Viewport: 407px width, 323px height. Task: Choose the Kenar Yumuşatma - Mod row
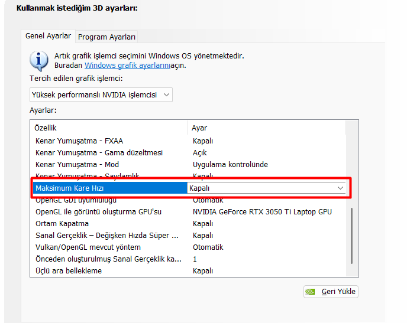pyautogui.click(x=77, y=165)
